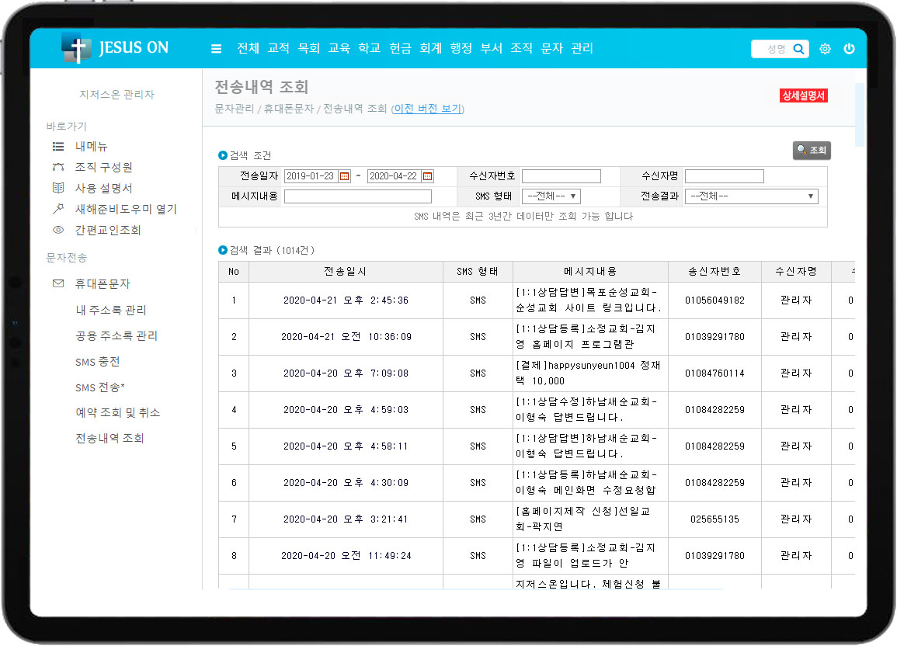Screen dimensions: 897x646
Task: Open the 문자 top menu
Action: pos(551,48)
